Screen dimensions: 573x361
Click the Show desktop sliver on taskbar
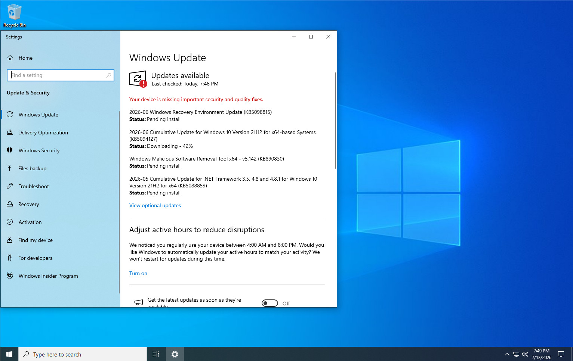coord(572,354)
